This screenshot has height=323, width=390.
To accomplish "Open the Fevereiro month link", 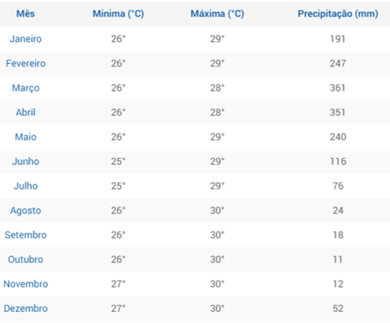I will point(26,63).
